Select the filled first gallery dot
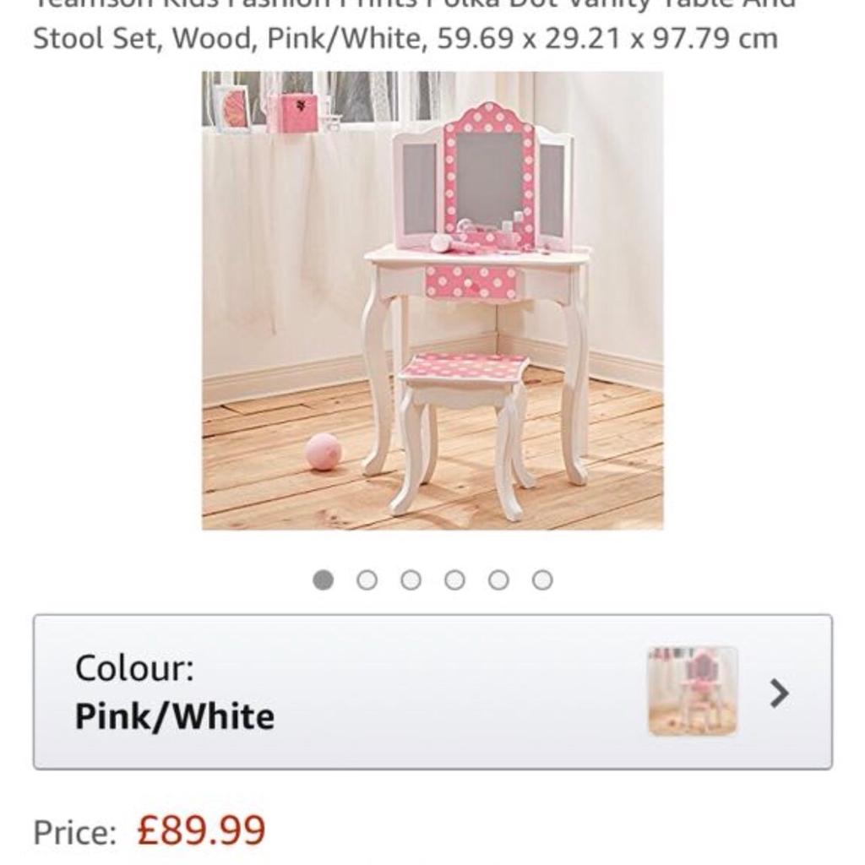Viewport: 865px width, 865px height. click(324, 579)
